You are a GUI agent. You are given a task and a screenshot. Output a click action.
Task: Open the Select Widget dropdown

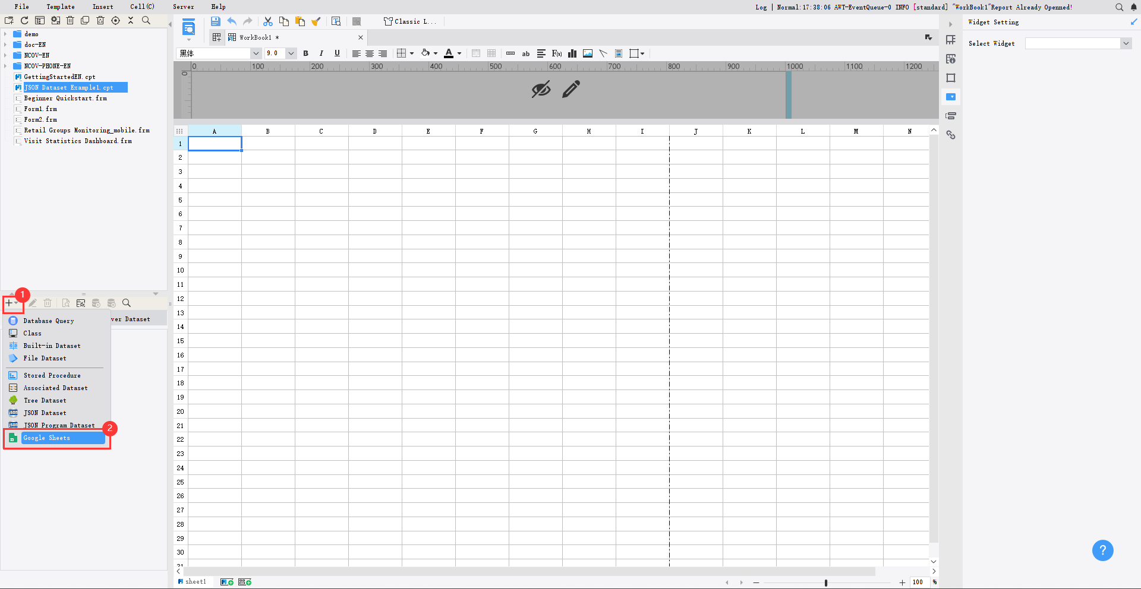1126,43
